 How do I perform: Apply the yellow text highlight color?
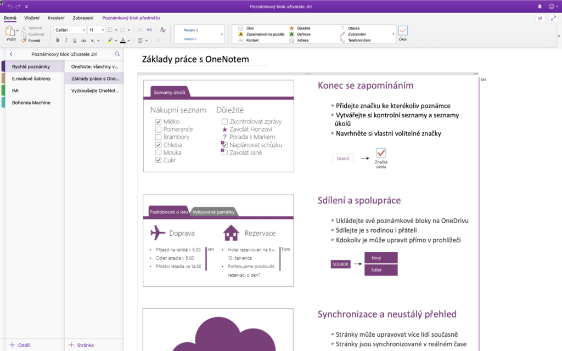click(110, 41)
